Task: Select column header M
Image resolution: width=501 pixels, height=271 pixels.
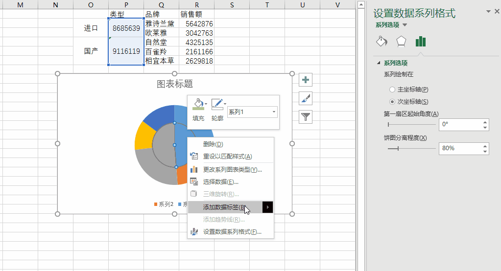Action: coord(20,5)
